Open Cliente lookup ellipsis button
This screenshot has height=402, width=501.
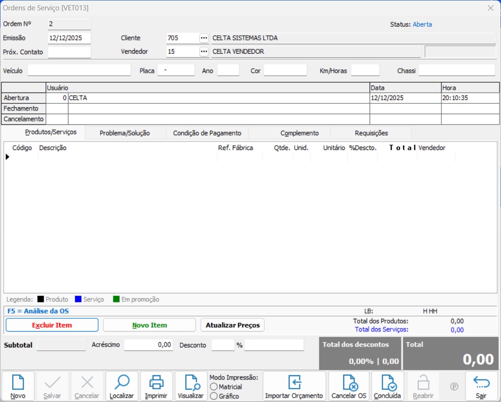[204, 38]
